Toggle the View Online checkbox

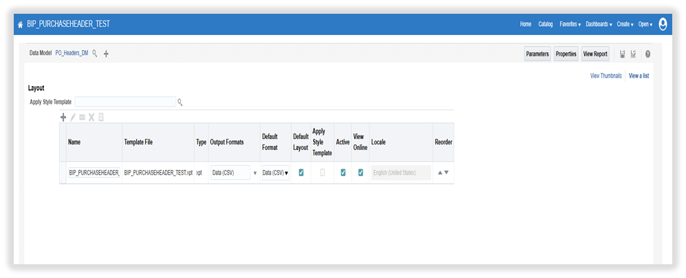coord(361,173)
